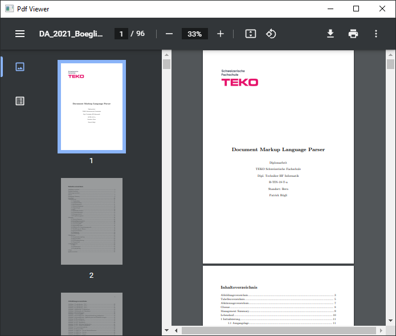
Task: Click the fit to page icon
Action: point(251,34)
